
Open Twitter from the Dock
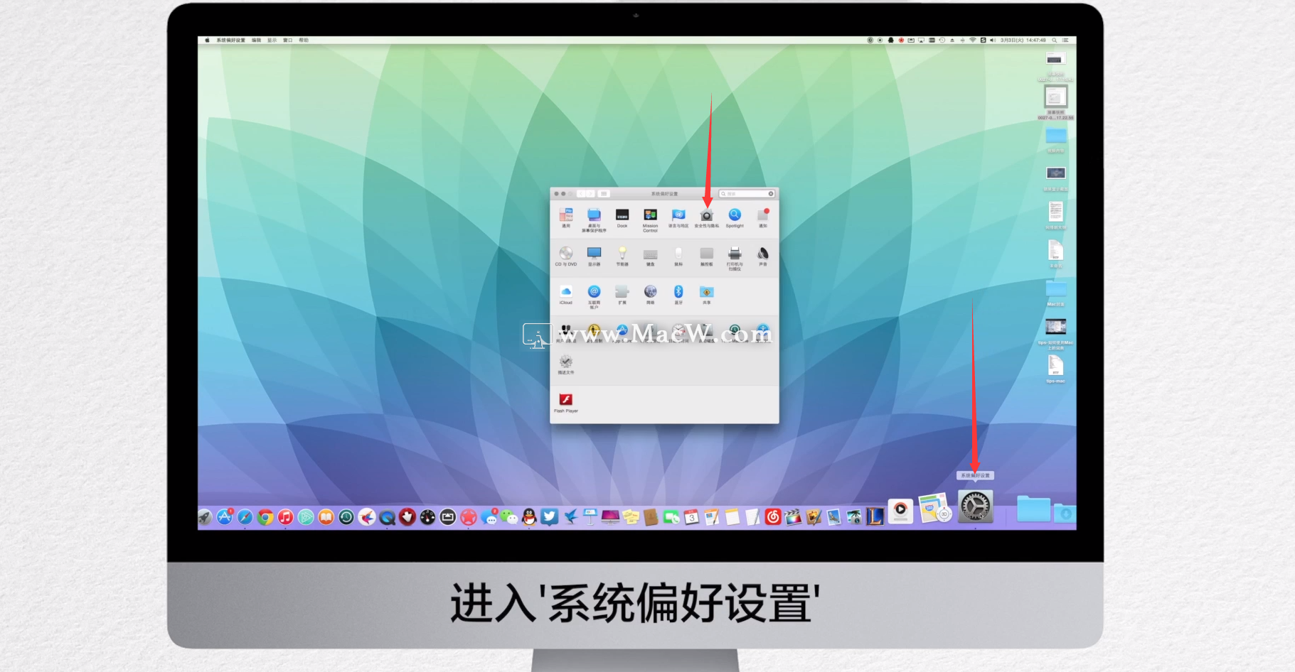[x=549, y=517]
